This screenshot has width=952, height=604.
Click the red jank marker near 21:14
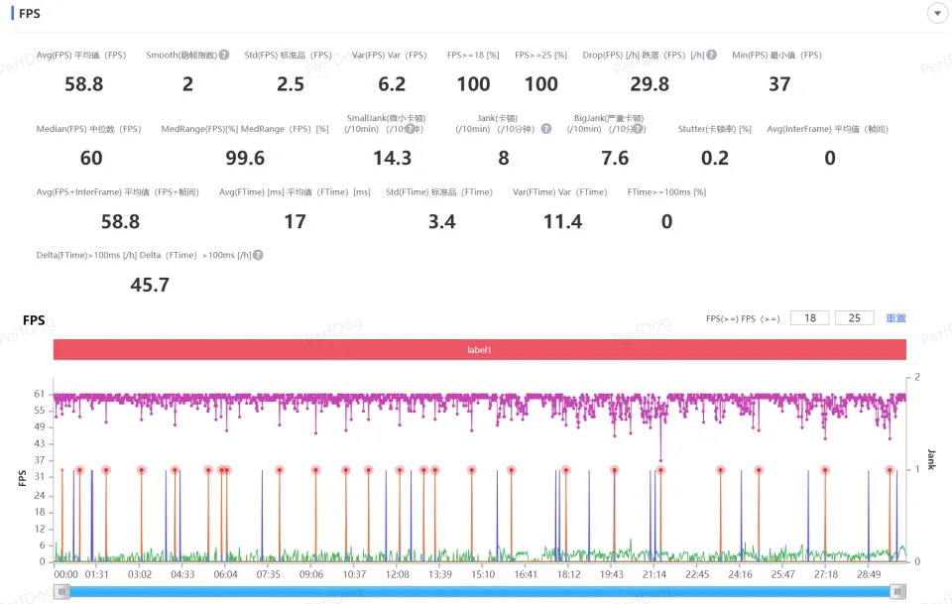tap(660, 470)
